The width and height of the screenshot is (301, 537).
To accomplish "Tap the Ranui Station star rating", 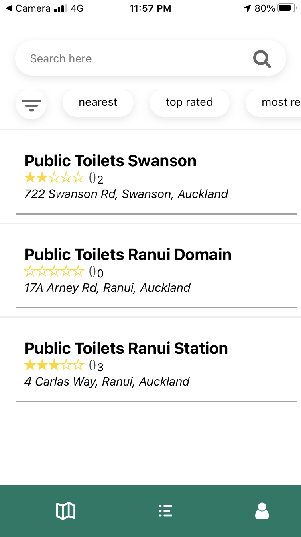I will pos(54,366).
